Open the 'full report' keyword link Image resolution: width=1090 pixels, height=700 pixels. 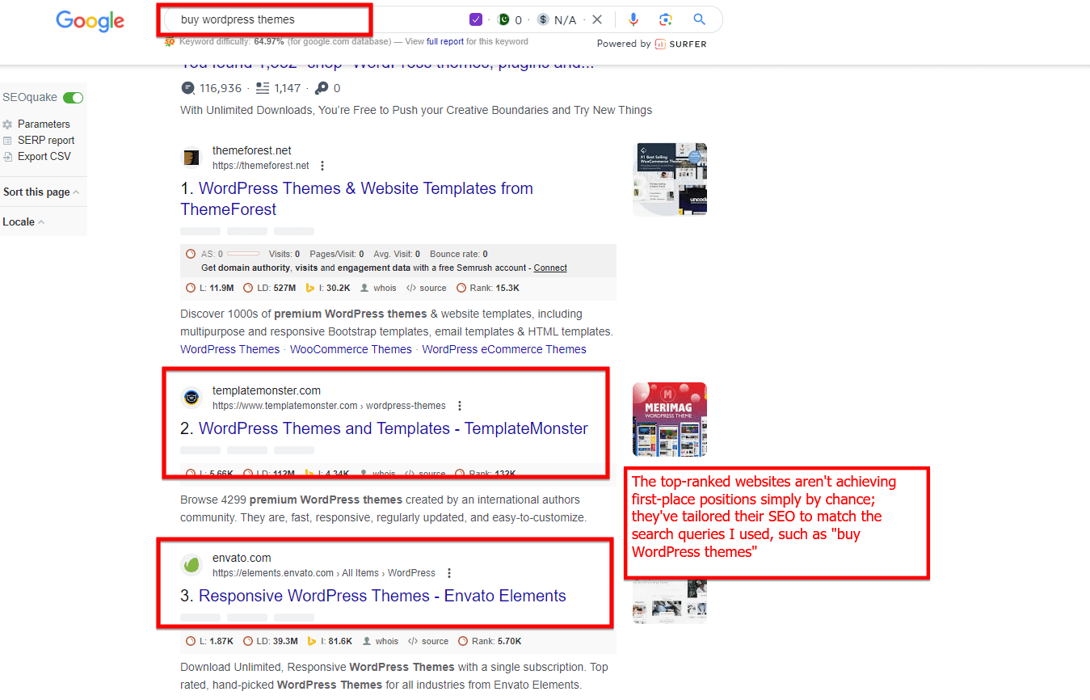click(445, 41)
